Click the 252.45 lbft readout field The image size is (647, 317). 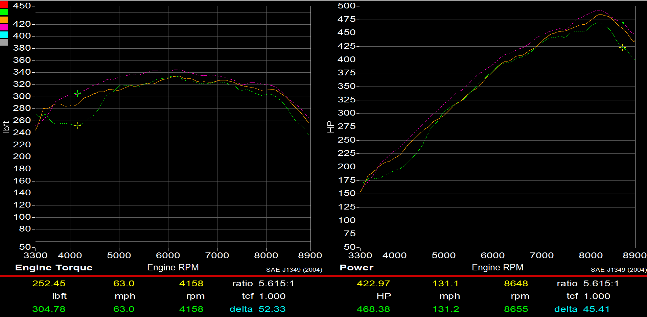(x=49, y=283)
